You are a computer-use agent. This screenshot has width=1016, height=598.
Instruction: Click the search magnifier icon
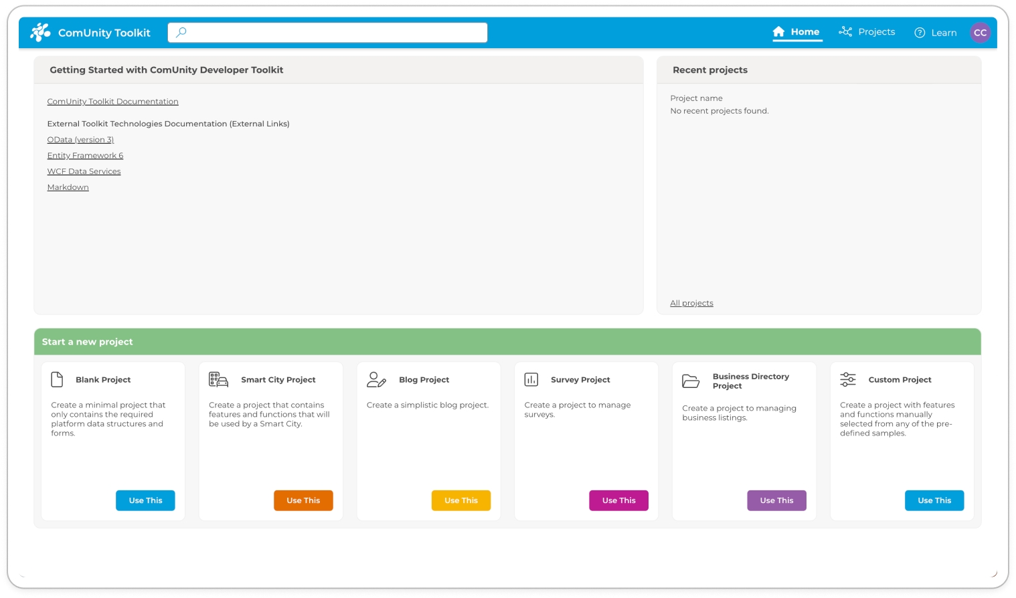click(181, 32)
